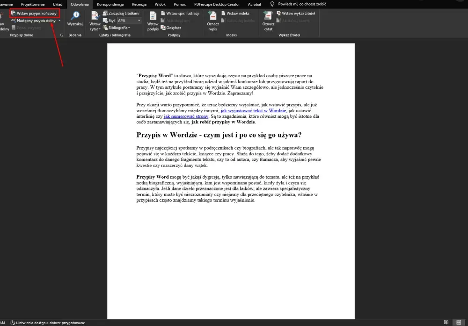
Task: Click the Bibliografia icon
Action: [x=105, y=28]
